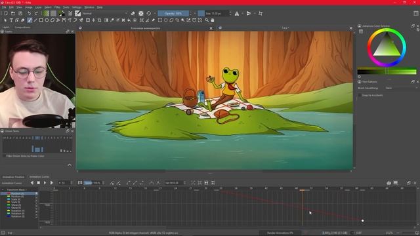
Task: Stop animation playback
Action: pos(38,183)
